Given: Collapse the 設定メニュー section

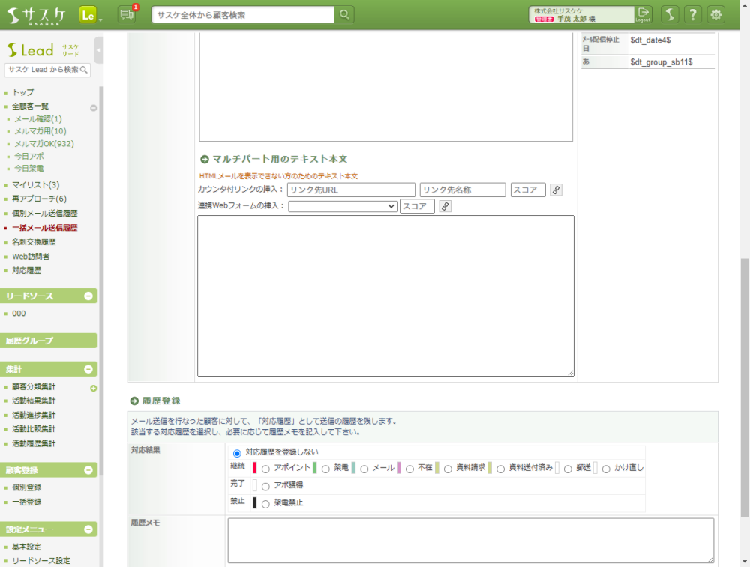Looking at the screenshot, I should click(88, 529).
